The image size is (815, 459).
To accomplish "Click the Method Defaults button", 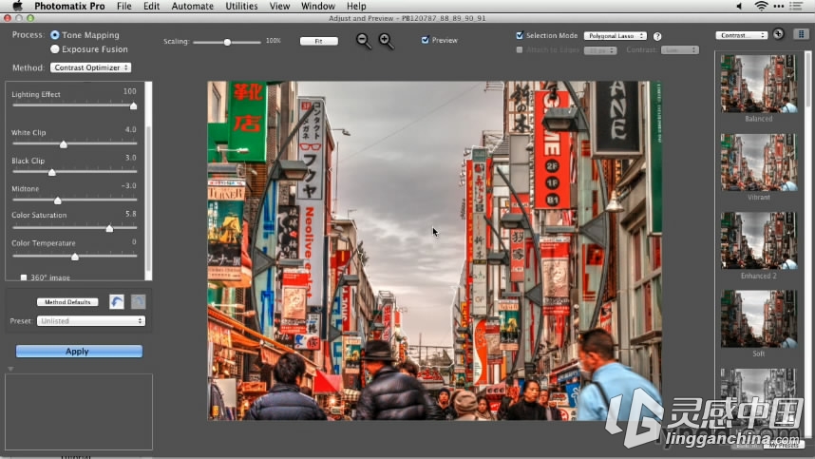I will 67,302.
